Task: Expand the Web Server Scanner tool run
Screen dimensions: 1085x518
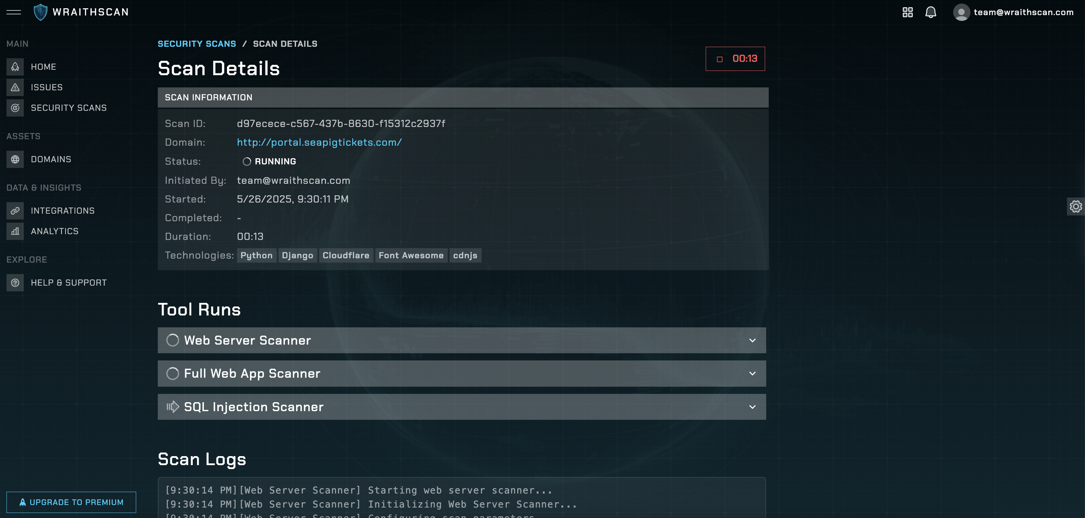Action: [x=752, y=340]
